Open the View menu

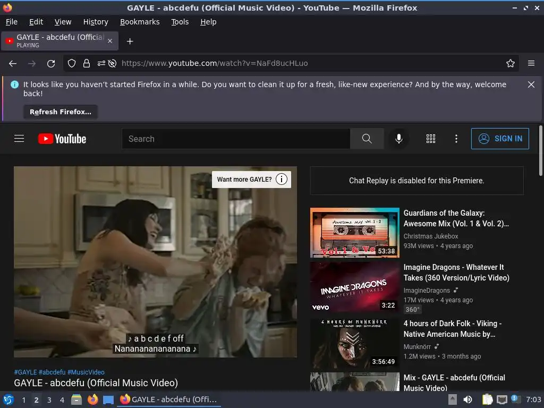(63, 22)
